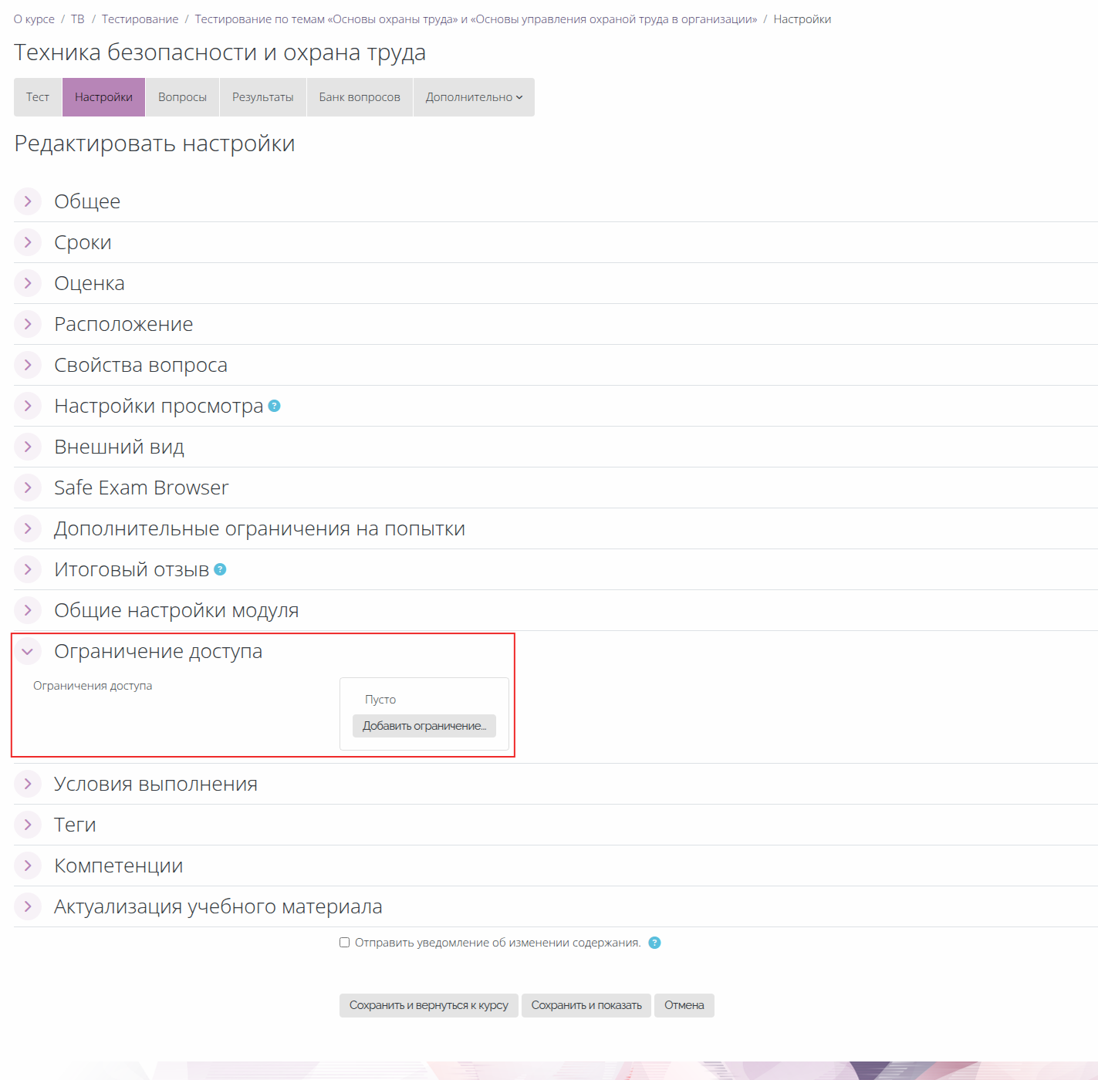1098x1080 pixels.
Task: Open the Банк вопросов tab
Action: 360,97
